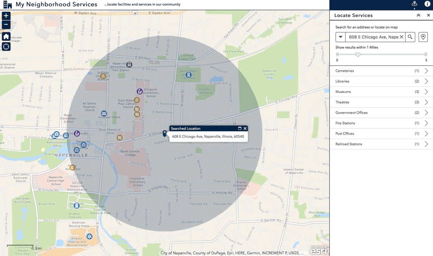This screenshot has width=433, height=256.
Task: Zoom out of the map
Action: [6, 25]
